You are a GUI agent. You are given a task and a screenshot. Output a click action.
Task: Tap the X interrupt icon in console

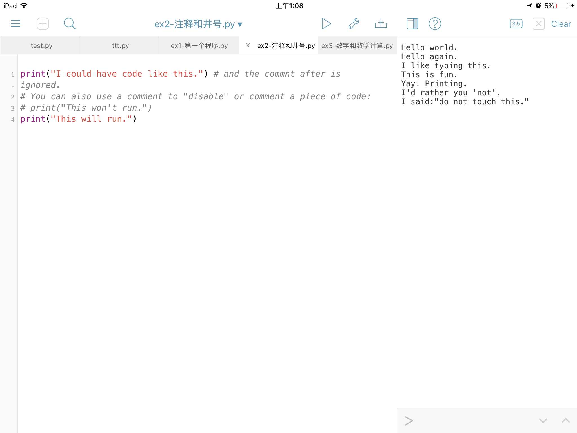(x=538, y=24)
